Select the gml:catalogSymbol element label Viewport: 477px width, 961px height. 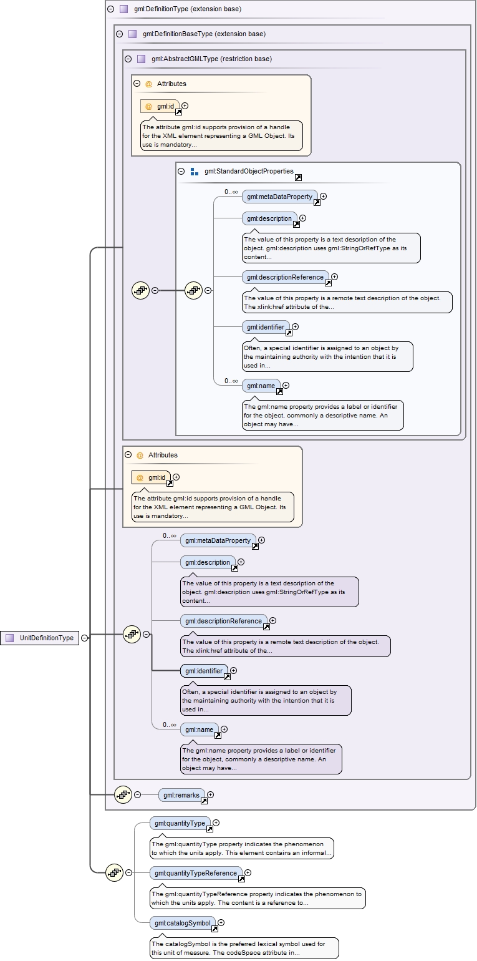(182, 922)
